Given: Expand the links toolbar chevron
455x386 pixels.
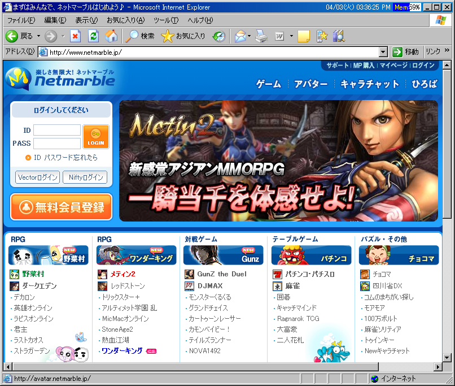Looking at the screenshot, I should point(447,51).
